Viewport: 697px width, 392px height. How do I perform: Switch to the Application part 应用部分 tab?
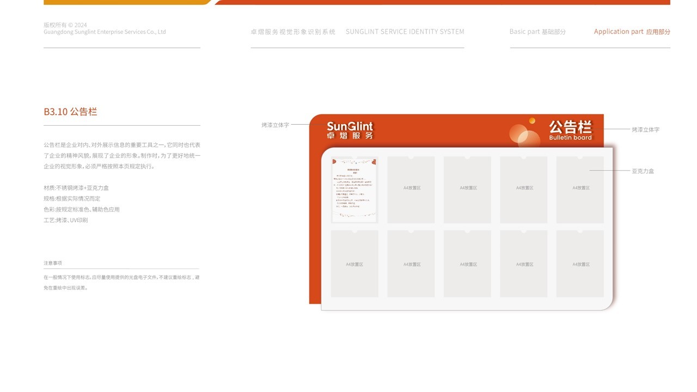coord(632,32)
